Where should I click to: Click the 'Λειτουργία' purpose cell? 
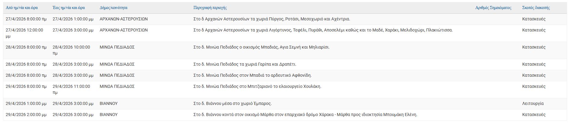tap(533, 104)
